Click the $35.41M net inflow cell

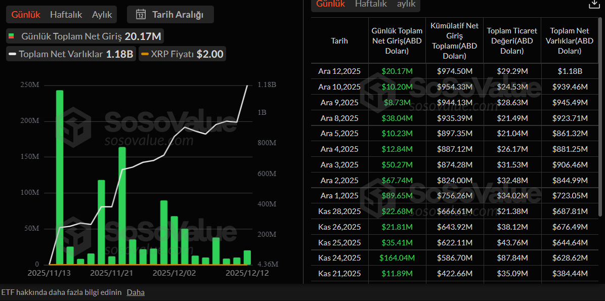pos(397,242)
